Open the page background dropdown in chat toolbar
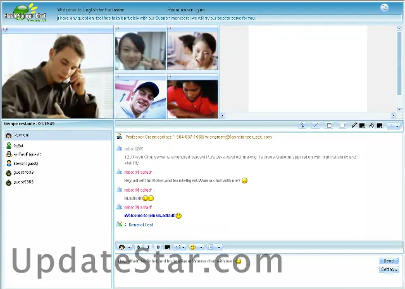Image resolution: width=405 pixels, height=289 pixels. click(214, 247)
